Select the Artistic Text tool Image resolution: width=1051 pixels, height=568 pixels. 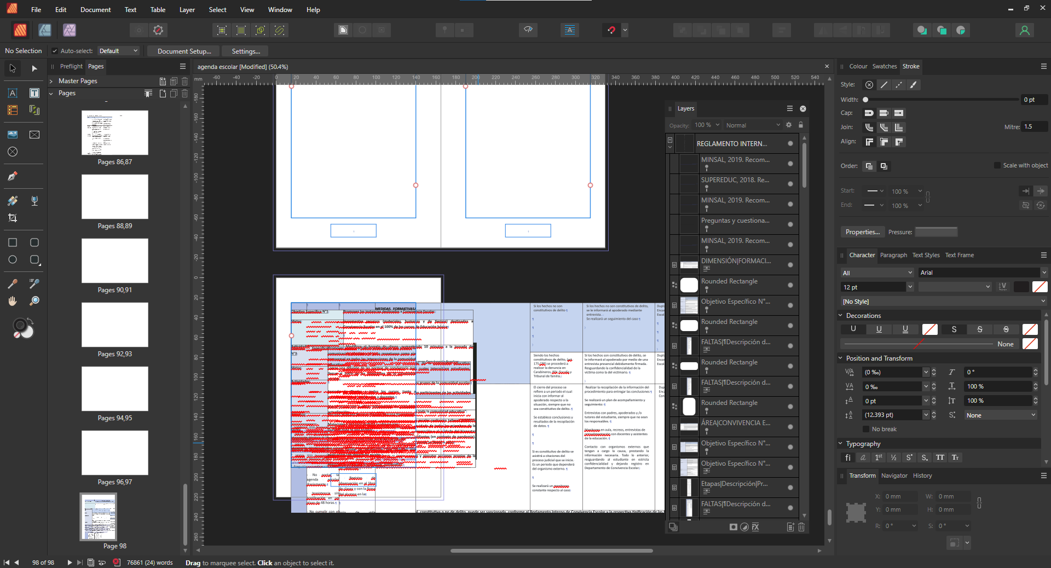13,93
